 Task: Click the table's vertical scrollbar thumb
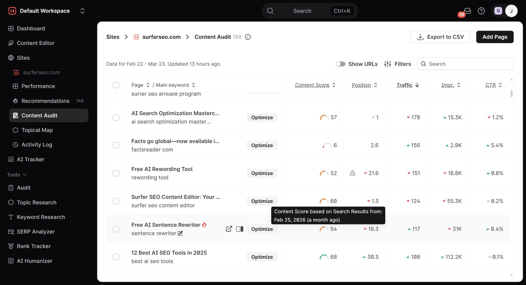point(511,94)
